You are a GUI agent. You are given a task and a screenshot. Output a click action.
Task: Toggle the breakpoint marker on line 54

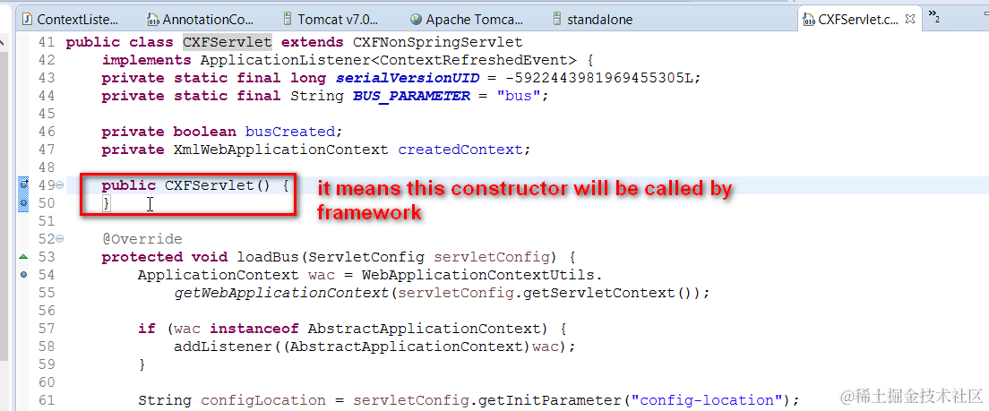(24, 274)
